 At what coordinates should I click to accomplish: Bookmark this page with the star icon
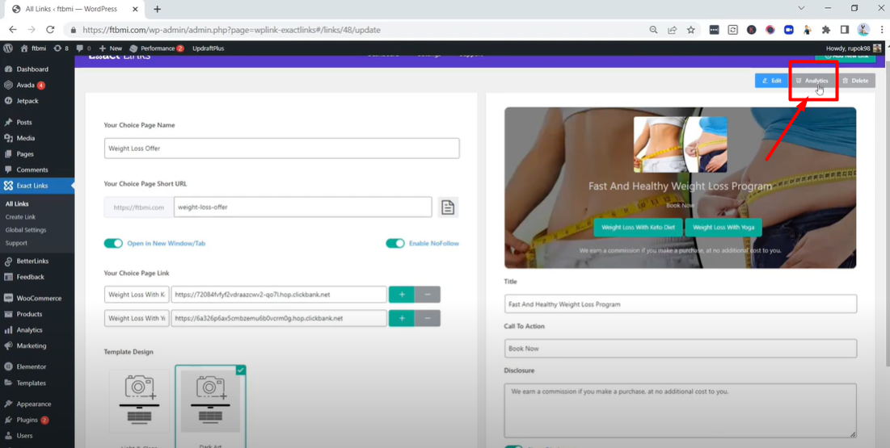(691, 30)
